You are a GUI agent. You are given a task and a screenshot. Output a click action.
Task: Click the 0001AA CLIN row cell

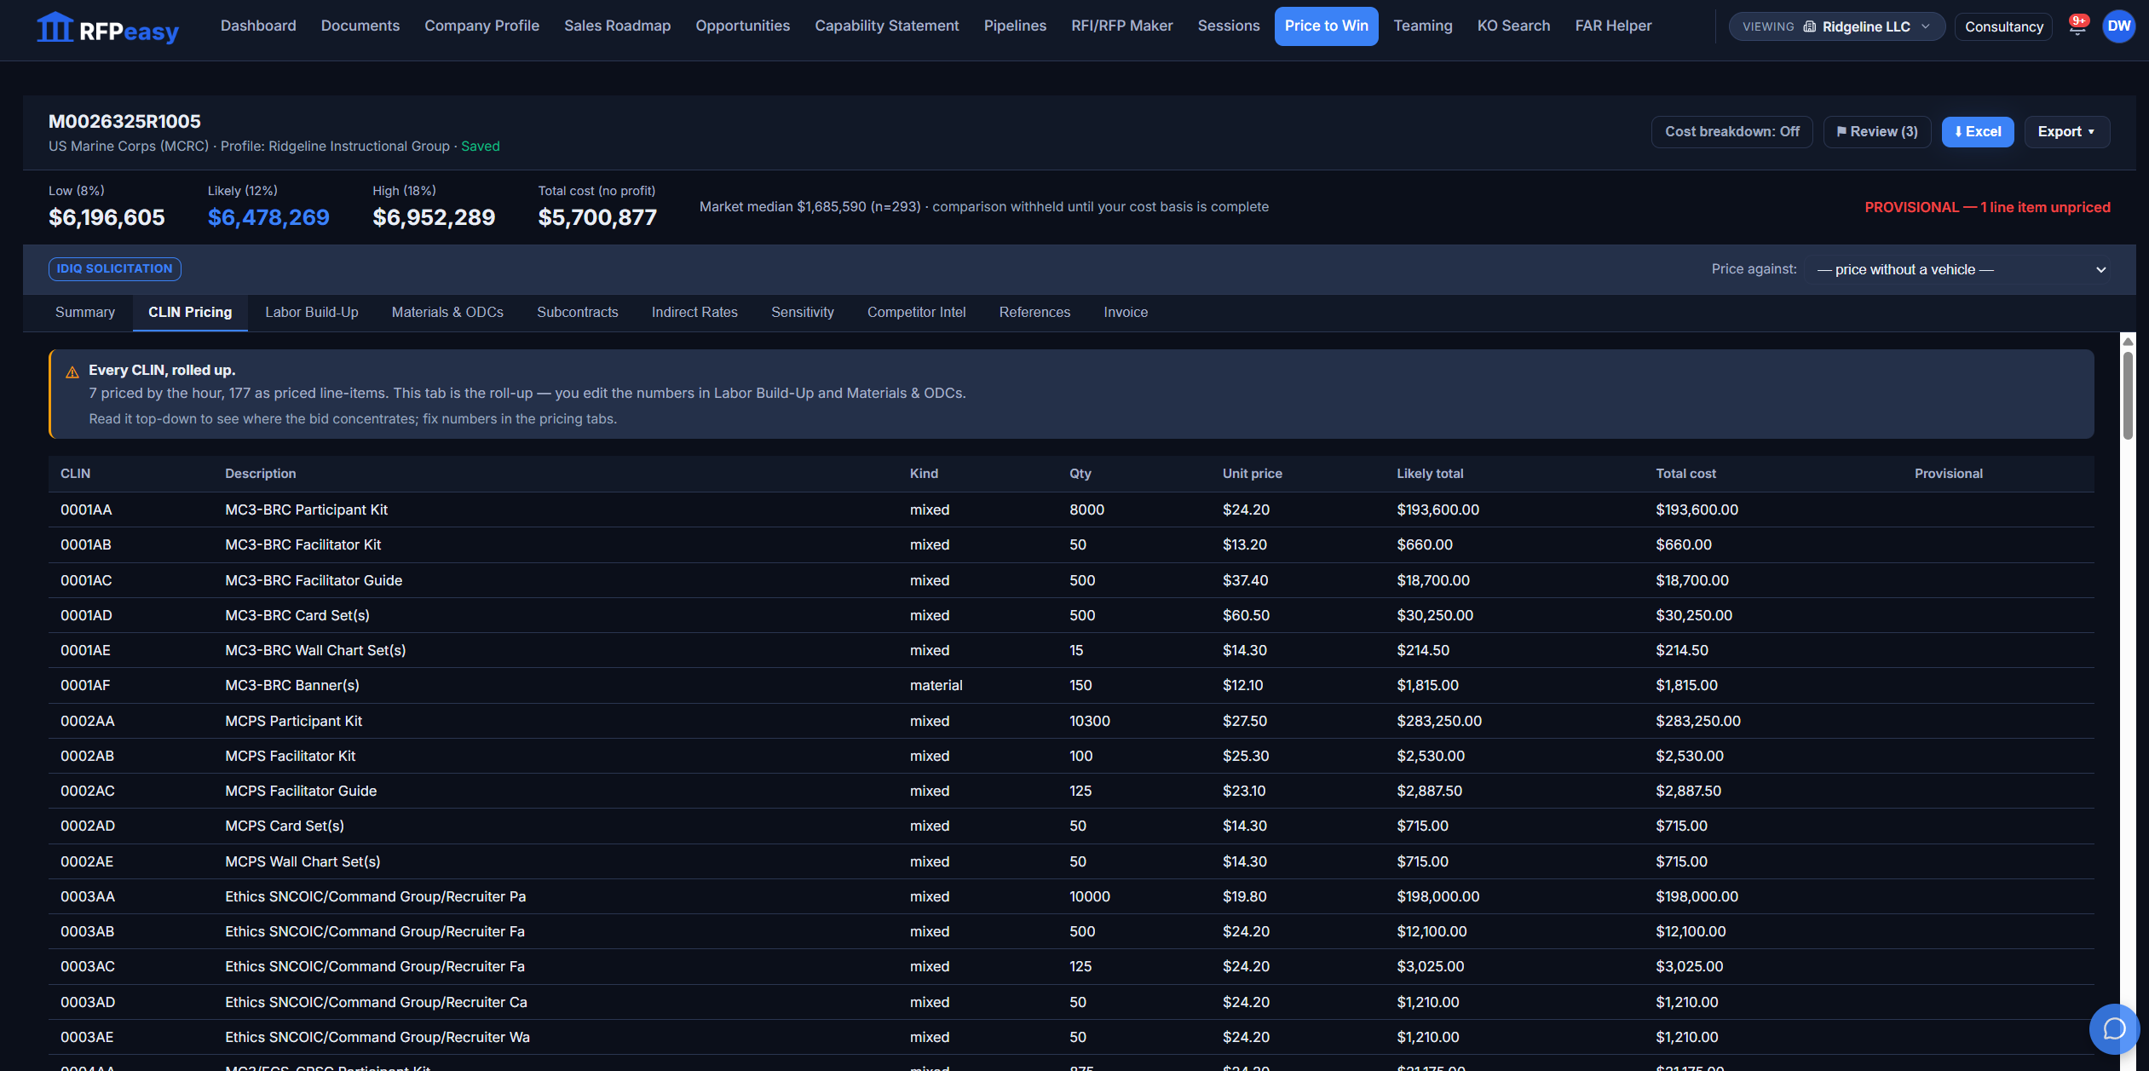click(x=86, y=510)
